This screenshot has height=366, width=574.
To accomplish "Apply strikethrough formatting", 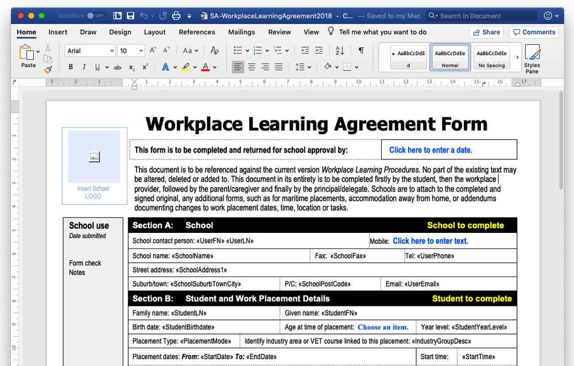I will point(118,67).
